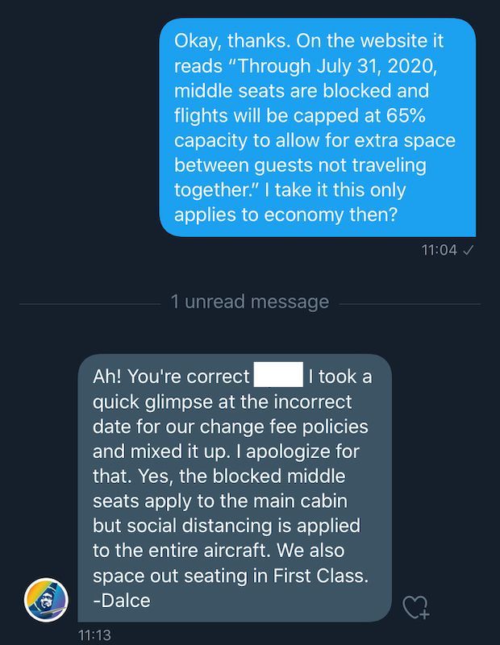The width and height of the screenshot is (500, 645).
Task: Select the gray reply bubble from Dalce
Action: tap(235, 488)
